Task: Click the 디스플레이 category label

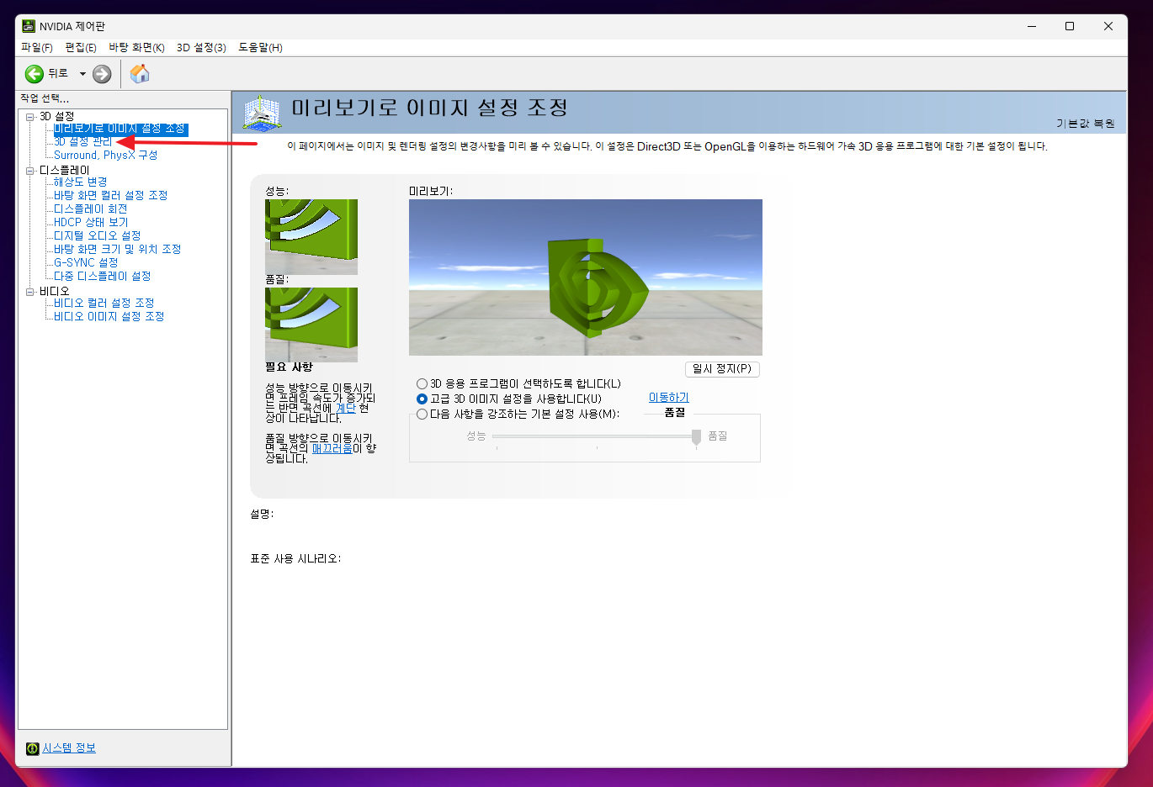Action: click(64, 170)
